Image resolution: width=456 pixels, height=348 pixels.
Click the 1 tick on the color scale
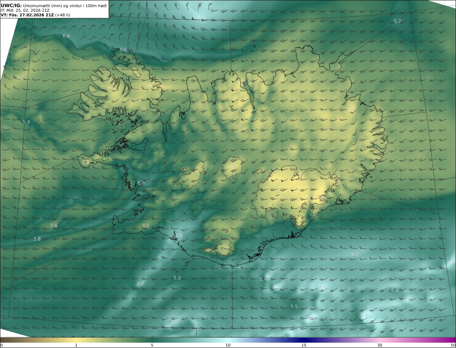[76, 345]
